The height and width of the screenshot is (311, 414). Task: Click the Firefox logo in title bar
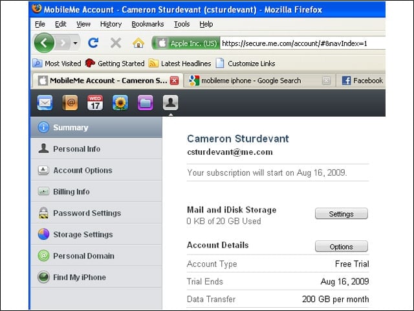pos(37,8)
